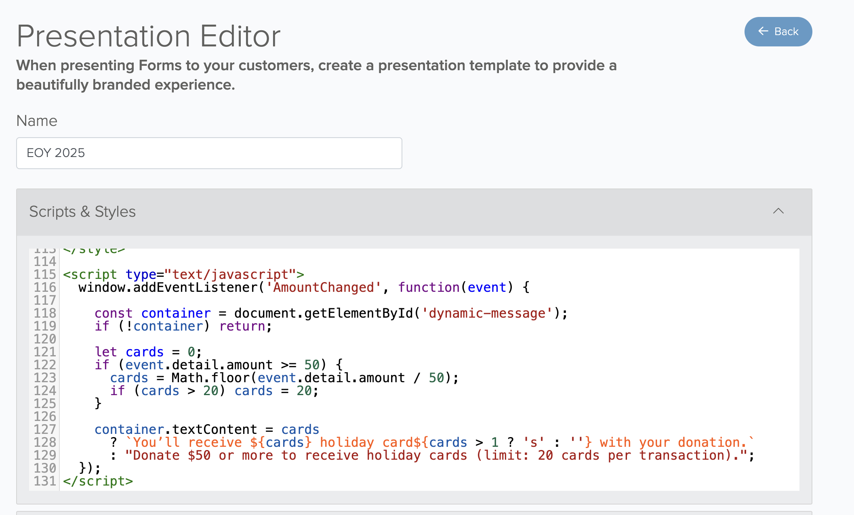The height and width of the screenshot is (515, 854).
Task: Click the Back button
Action: pyautogui.click(x=778, y=31)
